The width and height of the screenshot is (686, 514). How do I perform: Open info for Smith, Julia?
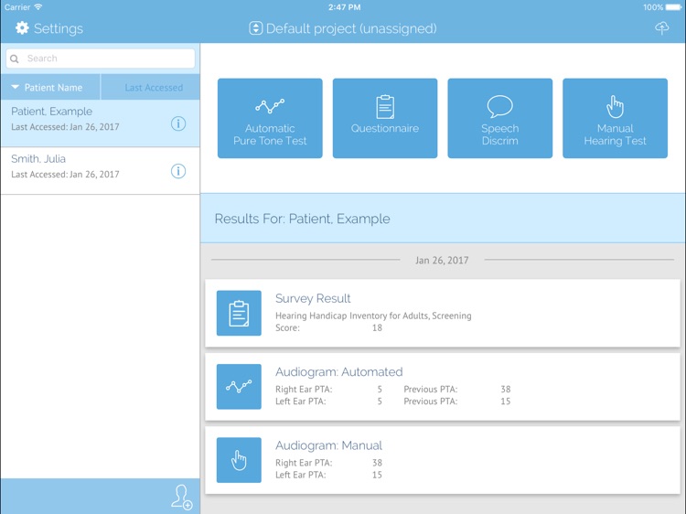pyautogui.click(x=178, y=171)
